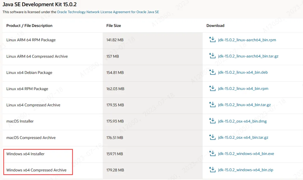This screenshot has height=180, width=303.
Task: Click download icon for jdk-15.0.2_linux-x64_bin.tar.gz
Action: coord(212,104)
